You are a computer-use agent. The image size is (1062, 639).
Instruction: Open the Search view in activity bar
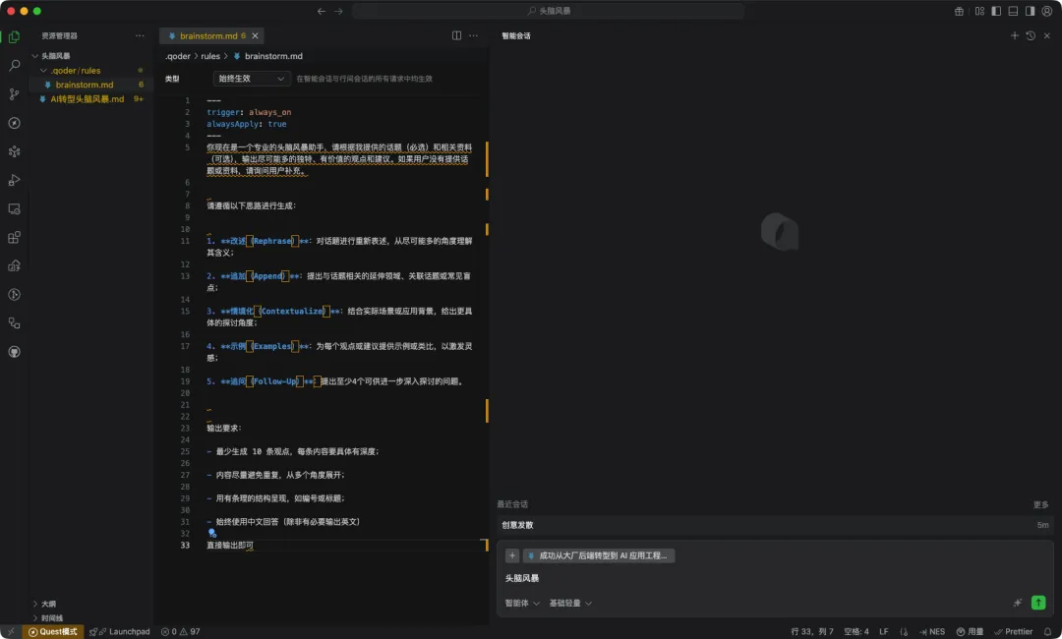[14, 66]
